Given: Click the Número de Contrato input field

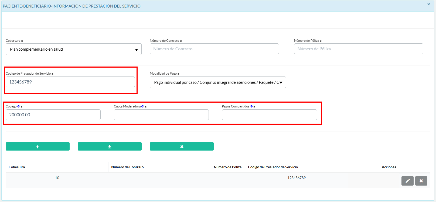Looking at the screenshot, I should coord(214,49).
